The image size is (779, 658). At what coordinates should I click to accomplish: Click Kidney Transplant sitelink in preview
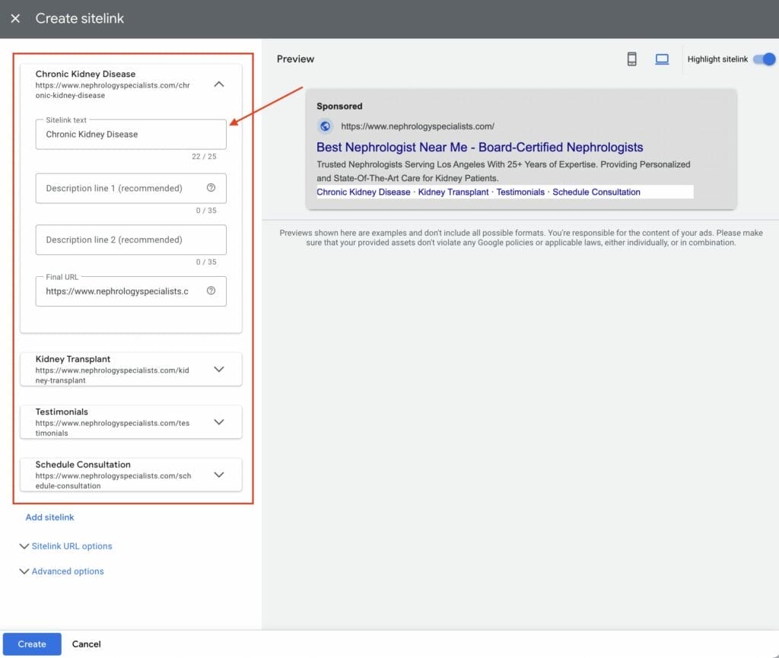453,192
